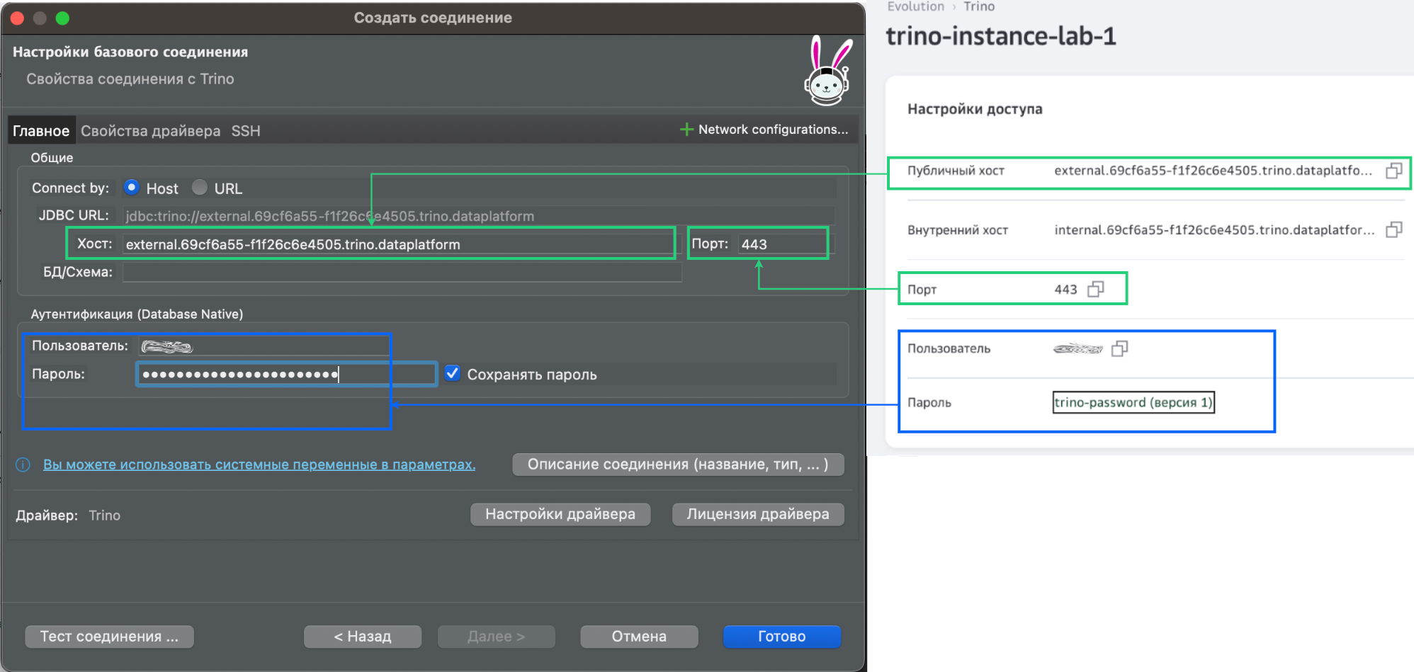Open the trino-password secret link
The height and width of the screenshot is (672, 1414).
1133,402
